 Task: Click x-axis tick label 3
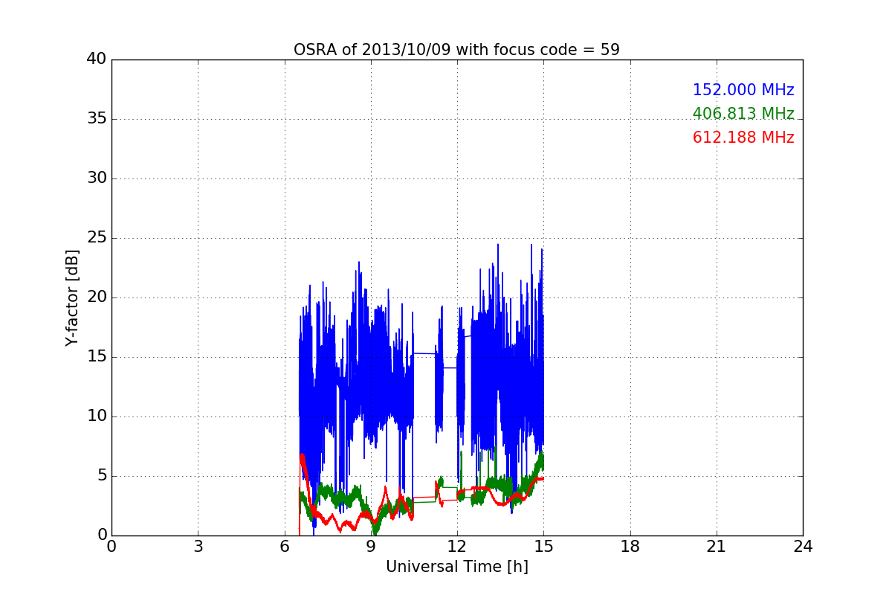198,547
